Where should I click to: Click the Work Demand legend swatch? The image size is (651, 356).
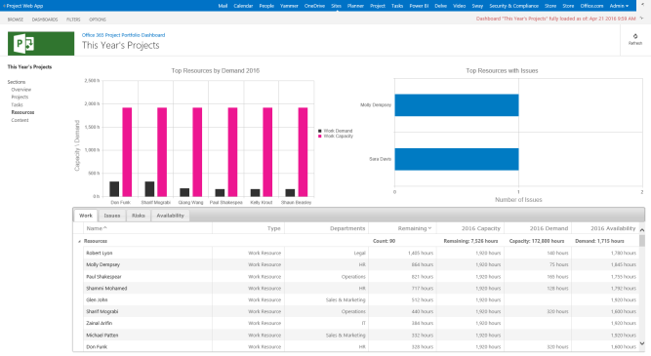320,131
